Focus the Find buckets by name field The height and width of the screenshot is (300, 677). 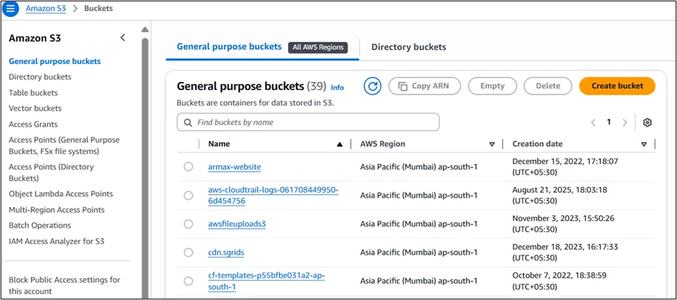coord(308,122)
